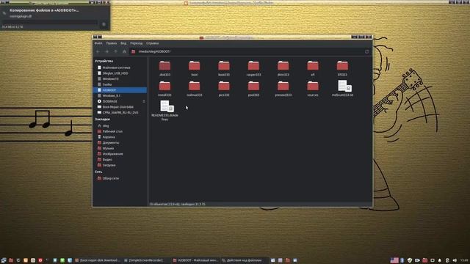Image resolution: width=470 pixels, height=264 pixels.
Task: Open the Изображения bookmark
Action: (x=120, y=154)
